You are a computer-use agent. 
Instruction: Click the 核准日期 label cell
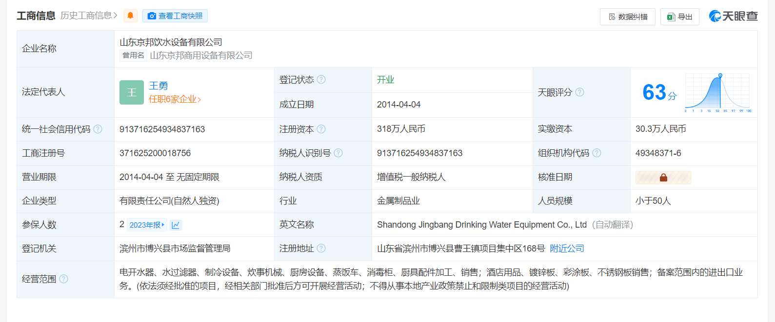[x=581, y=177]
